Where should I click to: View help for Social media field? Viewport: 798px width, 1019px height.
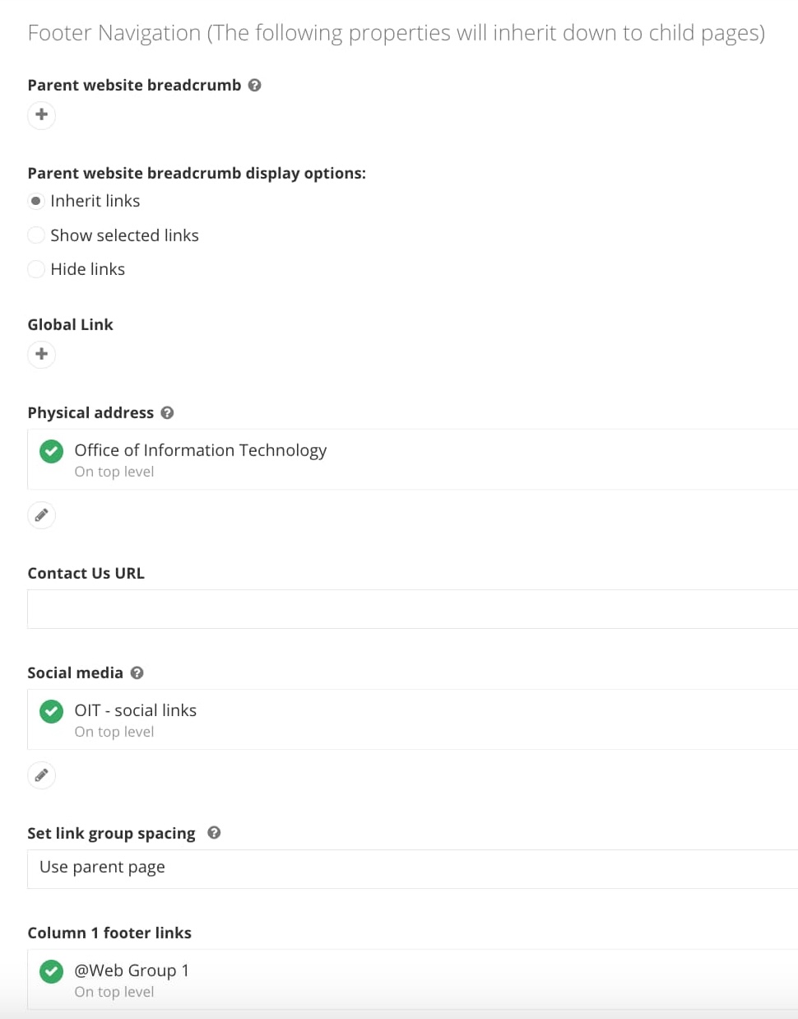click(x=137, y=672)
